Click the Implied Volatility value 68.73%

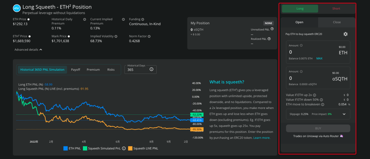point(96,41)
